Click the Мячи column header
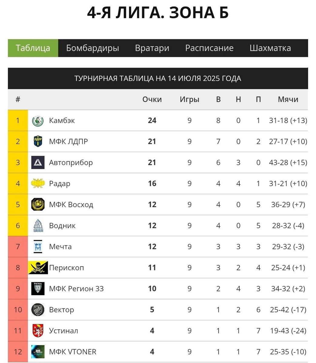316x363 pixels. click(x=288, y=99)
